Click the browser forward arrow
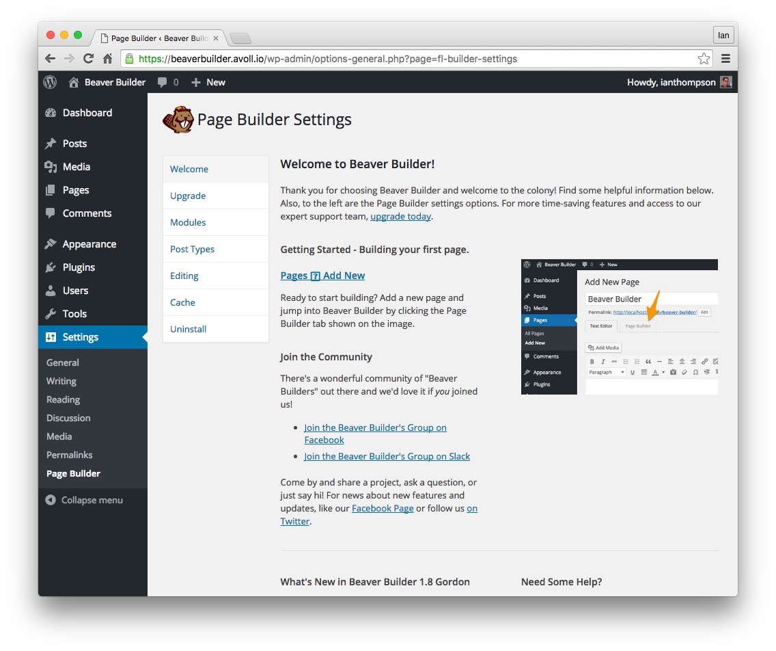 [69, 58]
